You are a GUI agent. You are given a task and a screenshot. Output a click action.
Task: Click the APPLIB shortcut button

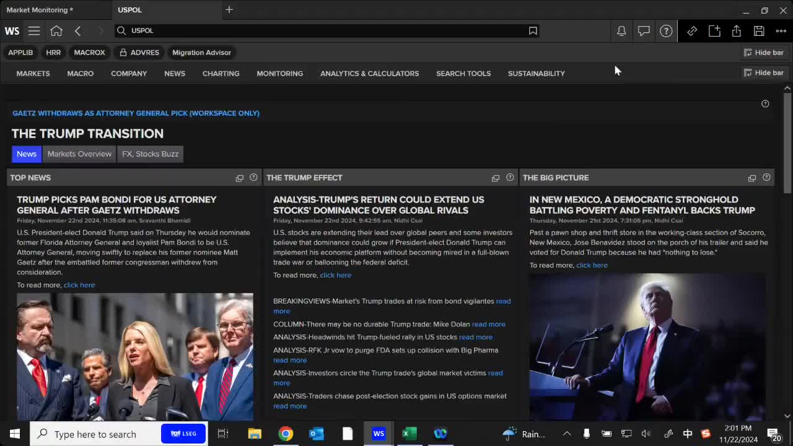tap(20, 53)
